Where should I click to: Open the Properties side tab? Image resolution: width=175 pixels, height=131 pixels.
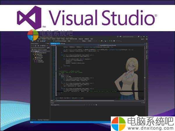pos(147,57)
